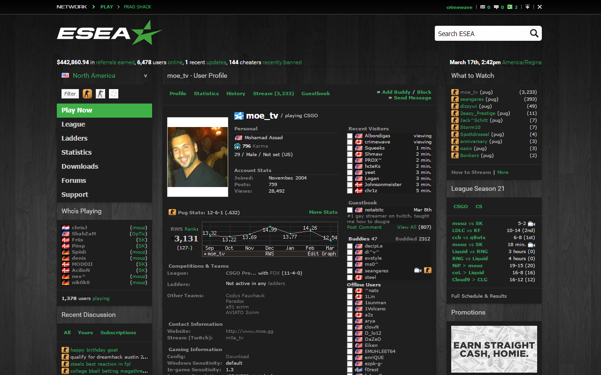The image size is (601, 375).
Task: Check the box next to offline user arya
Action: click(350, 321)
